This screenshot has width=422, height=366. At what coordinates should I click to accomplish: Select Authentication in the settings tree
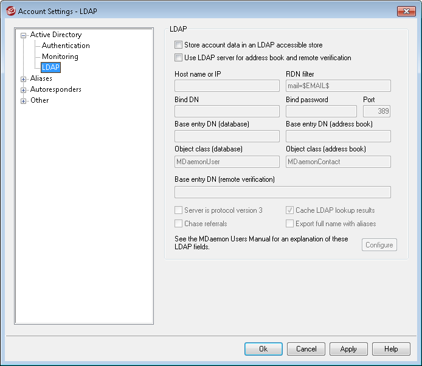click(66, 46)
